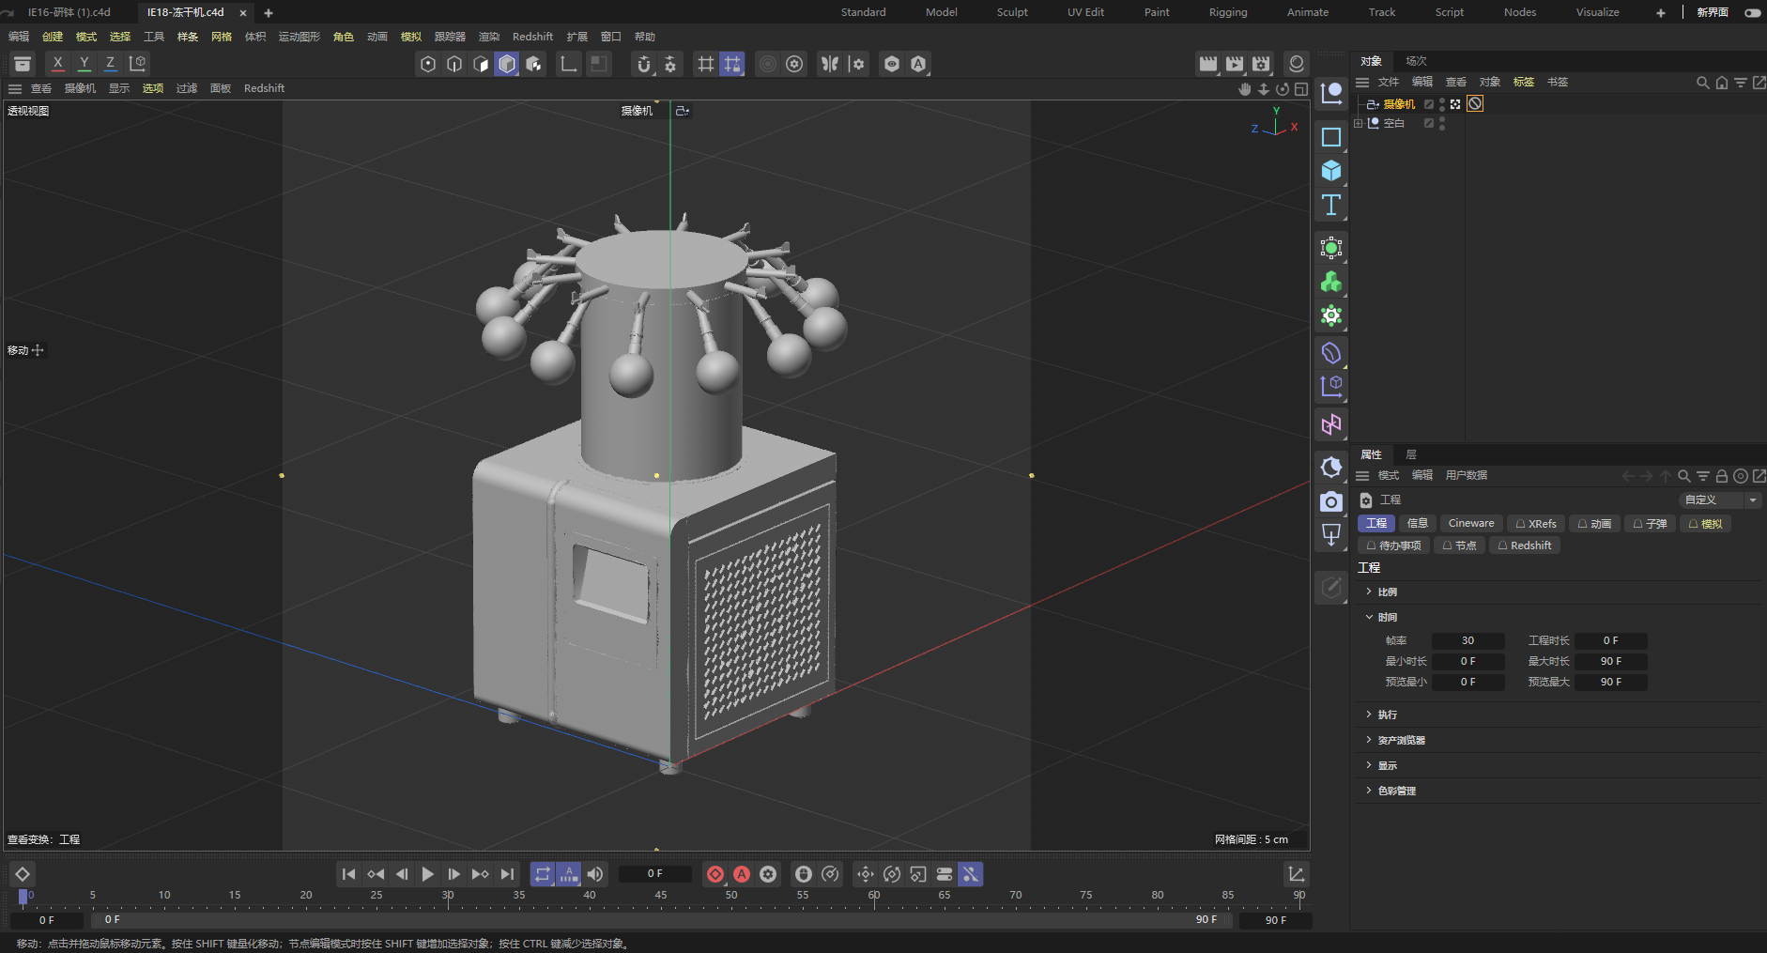The width and height of the screenshot is (1767, 953).
Task: Toggle the highlighted workplane grid snap icon
Action: click(732, 64)
